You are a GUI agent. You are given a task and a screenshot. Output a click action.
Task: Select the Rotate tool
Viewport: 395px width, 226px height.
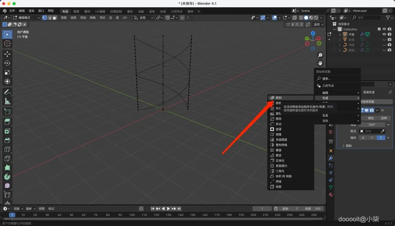tap(7, 63)
